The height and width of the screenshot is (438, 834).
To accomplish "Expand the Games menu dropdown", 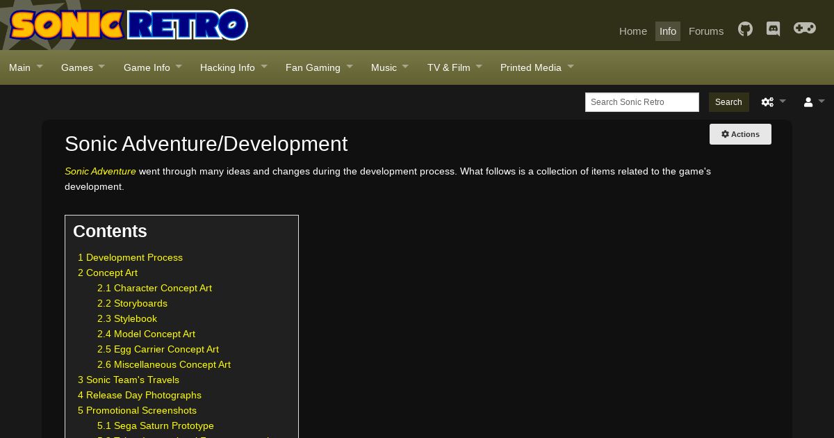I will (x=83, y=67).
